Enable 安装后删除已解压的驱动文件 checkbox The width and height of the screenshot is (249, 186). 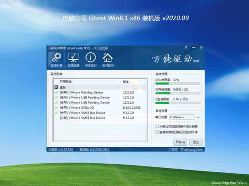pyautogui.click(x=157, y=132)
